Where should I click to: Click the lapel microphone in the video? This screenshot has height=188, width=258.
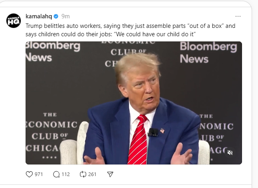click(153, 132)
